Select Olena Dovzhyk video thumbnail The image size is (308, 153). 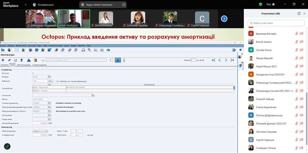coord(106,19)
